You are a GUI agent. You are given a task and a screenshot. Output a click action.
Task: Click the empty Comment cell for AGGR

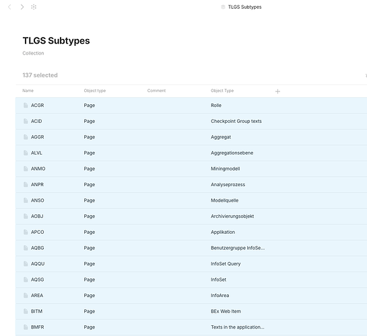(177, 137)
